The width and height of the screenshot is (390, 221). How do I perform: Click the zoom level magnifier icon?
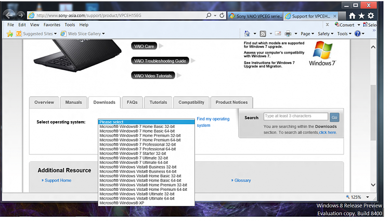tap(348, 197)
